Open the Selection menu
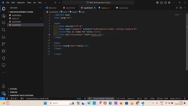The image size is (188, 106). 21,3
